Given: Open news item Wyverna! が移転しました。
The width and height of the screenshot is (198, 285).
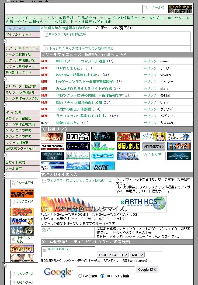Looking at the screenshot, I should tap(78, 75).
